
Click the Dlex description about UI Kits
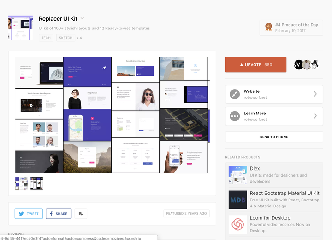278,178
